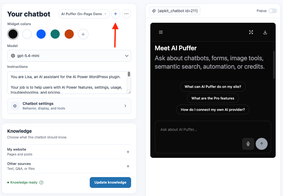This screenshot has height=196, width=283.
Task: Click inside the Instructions text area
Action: coord(67,82)
